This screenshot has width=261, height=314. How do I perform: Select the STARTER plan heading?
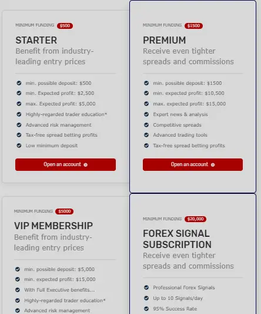[36, 40]
